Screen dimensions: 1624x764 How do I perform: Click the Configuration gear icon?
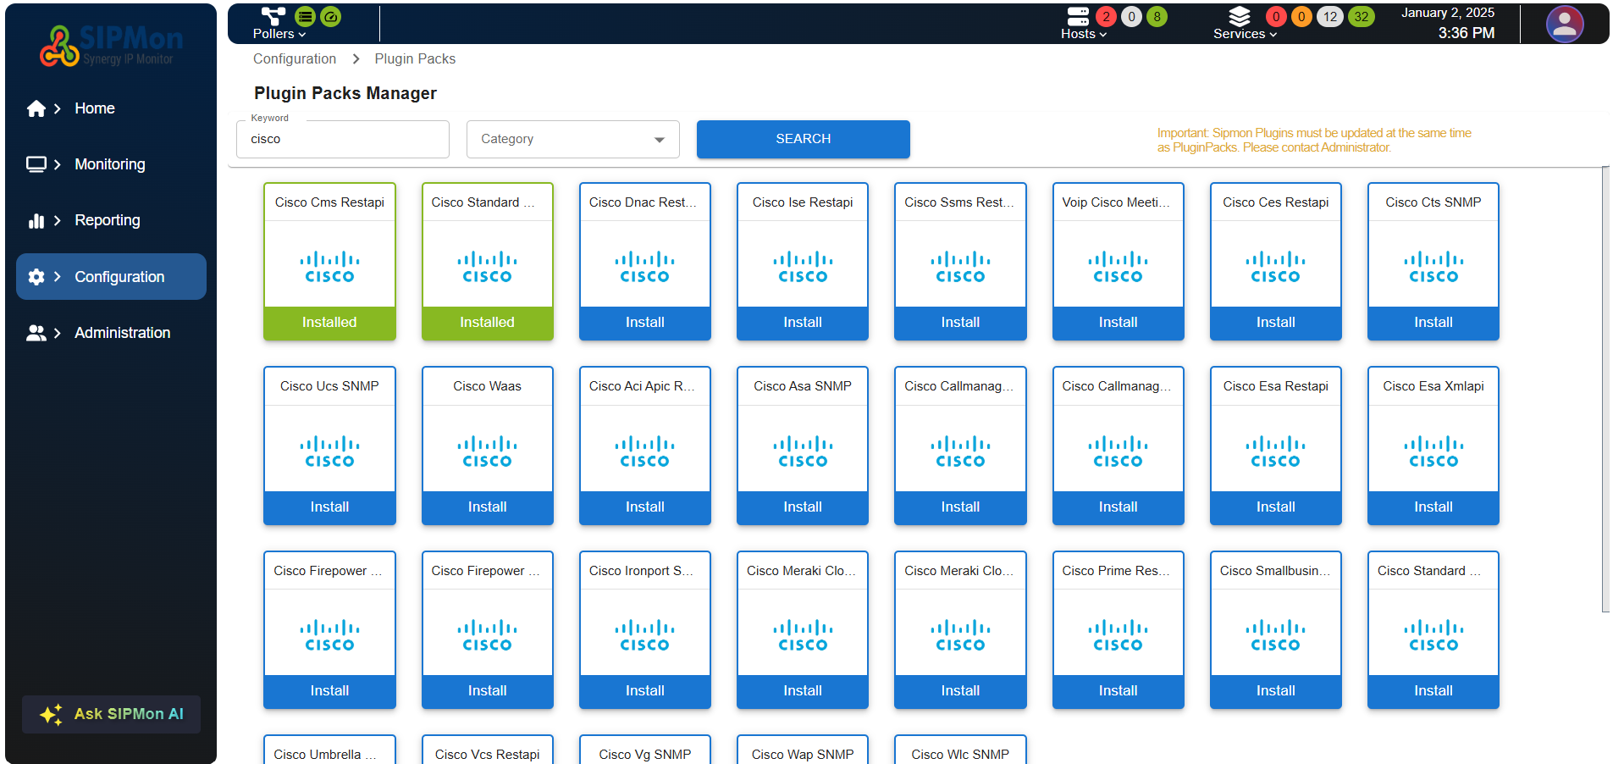click(36, 277)
